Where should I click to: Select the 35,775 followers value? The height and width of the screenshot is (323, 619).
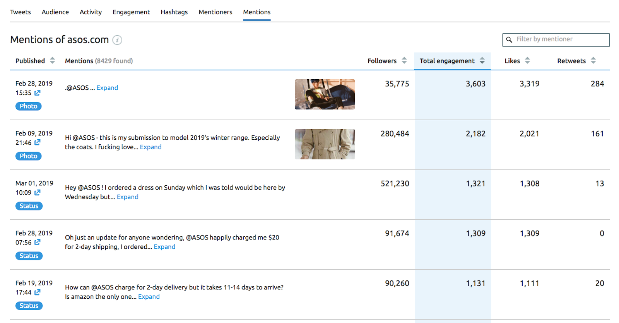(x=397, y=84)
